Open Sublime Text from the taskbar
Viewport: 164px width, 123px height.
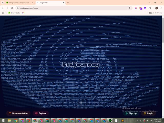pos(122,121)
